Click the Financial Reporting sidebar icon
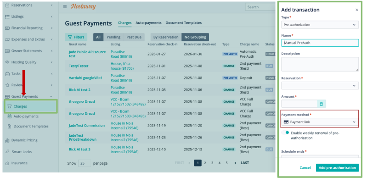 click(x=7, y=28)
